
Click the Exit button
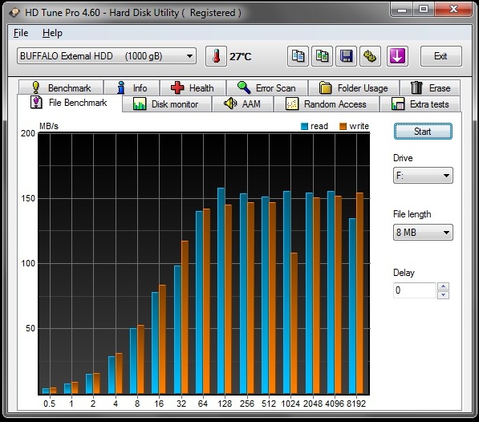point(440,56)
